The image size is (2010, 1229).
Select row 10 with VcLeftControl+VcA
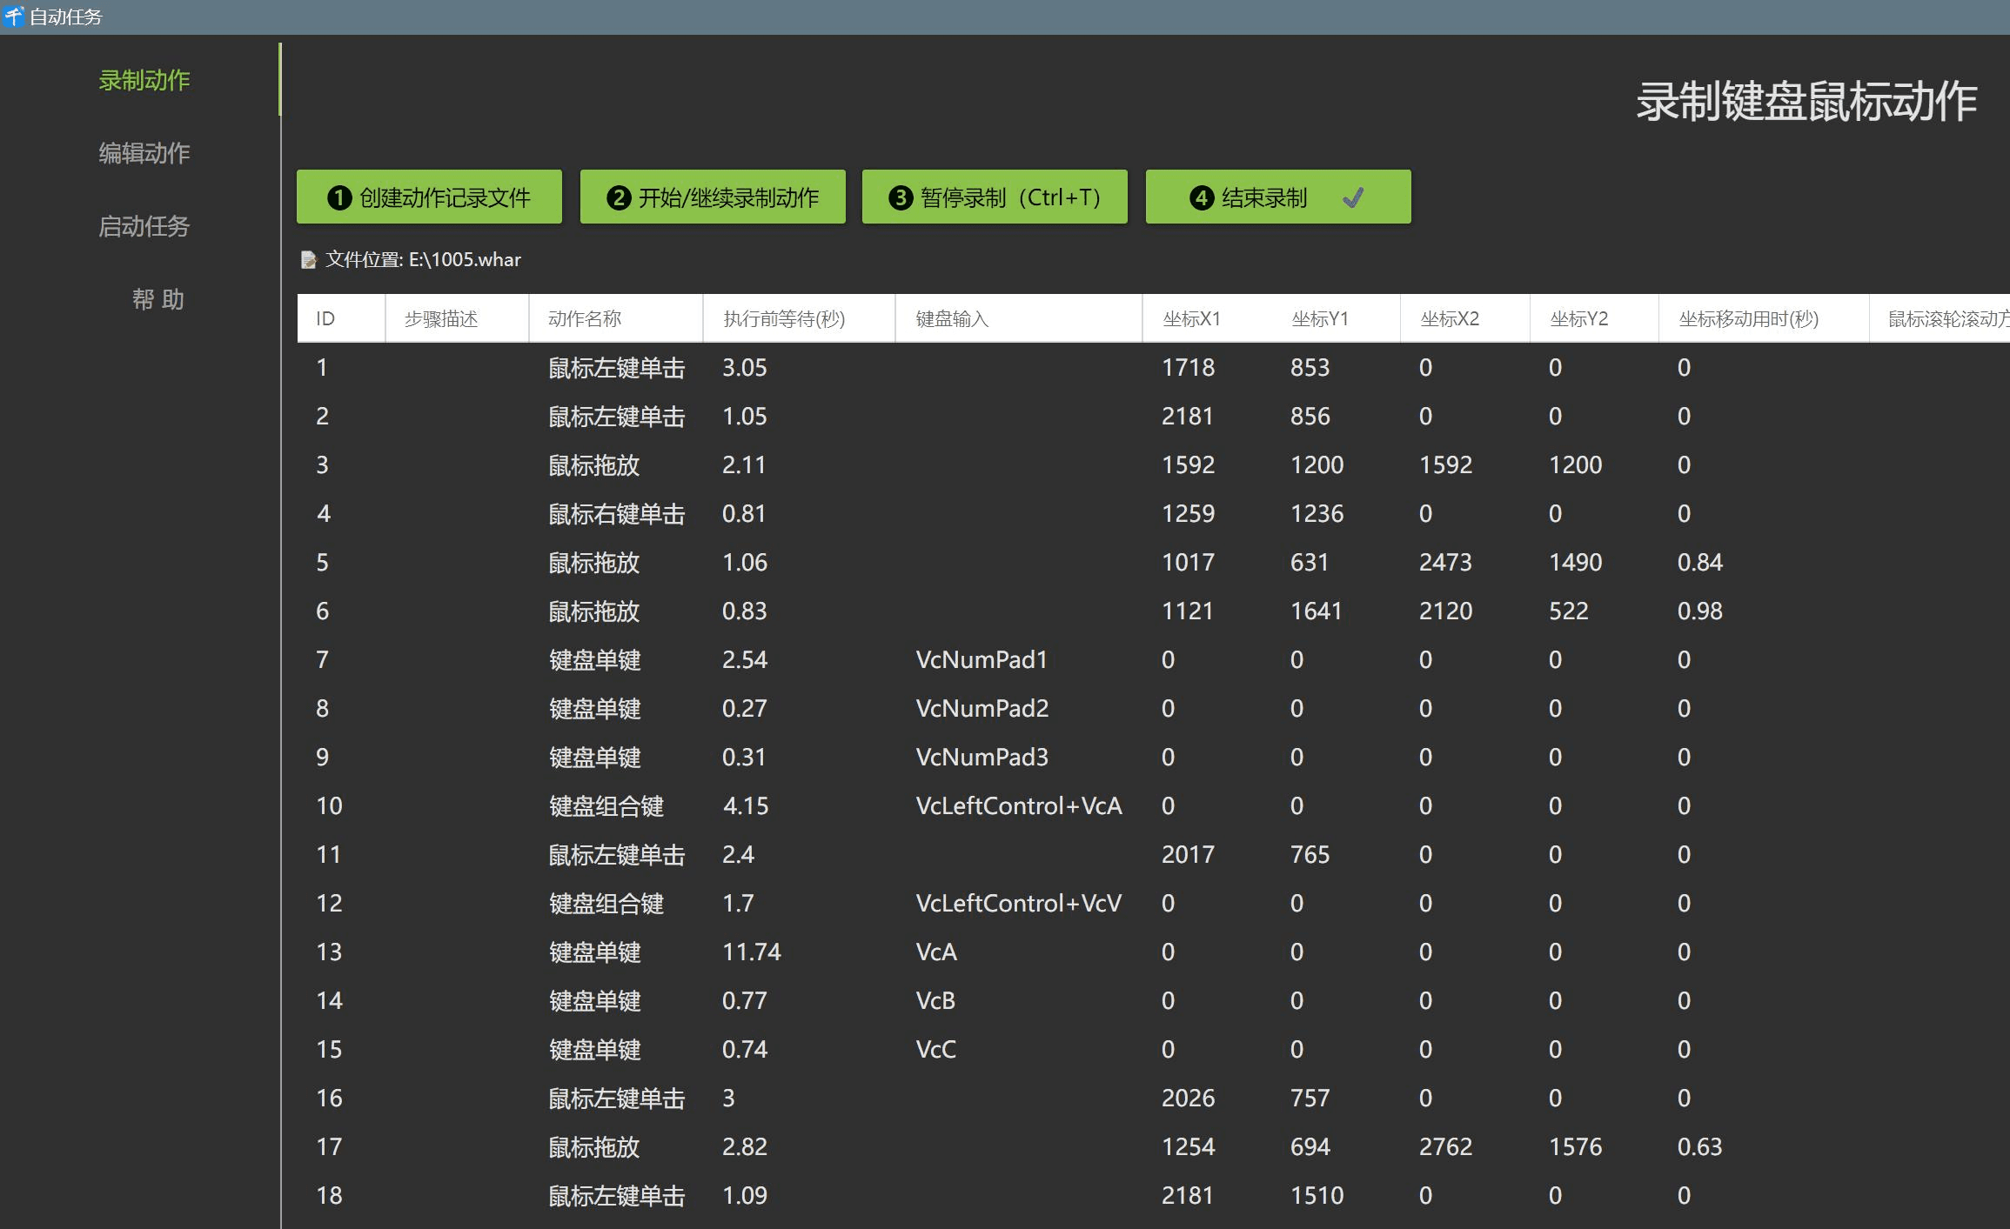1018,805
